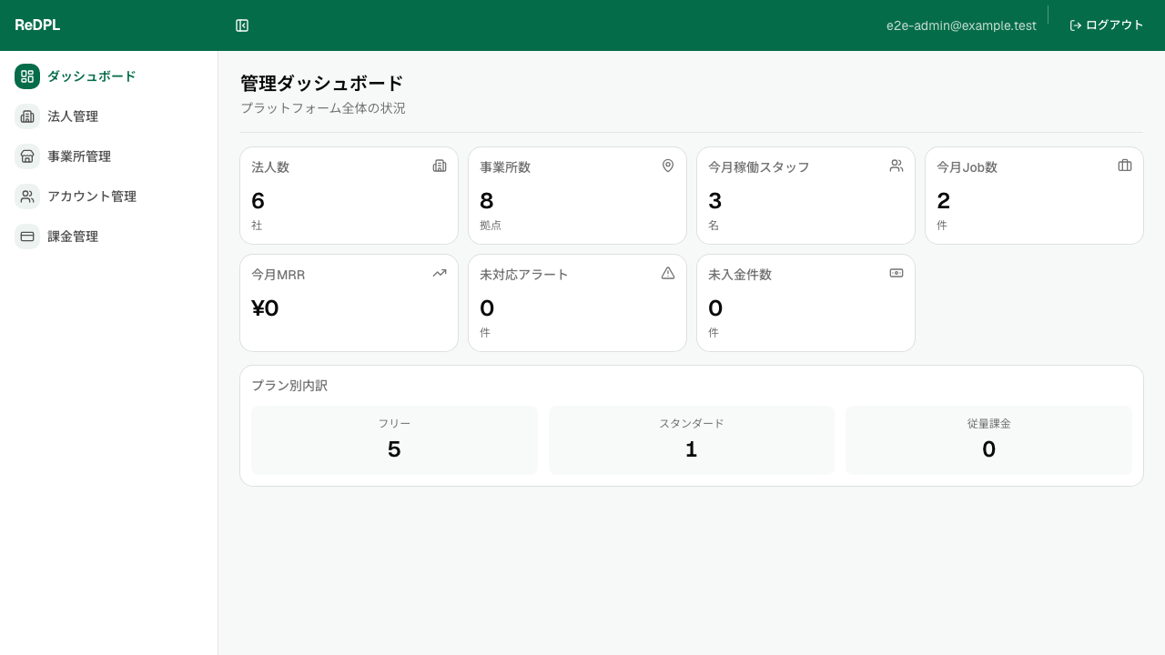This screenshot has width=1165, height=655.
Task: Open the 法人数 stat card
Action: point(349,196)
